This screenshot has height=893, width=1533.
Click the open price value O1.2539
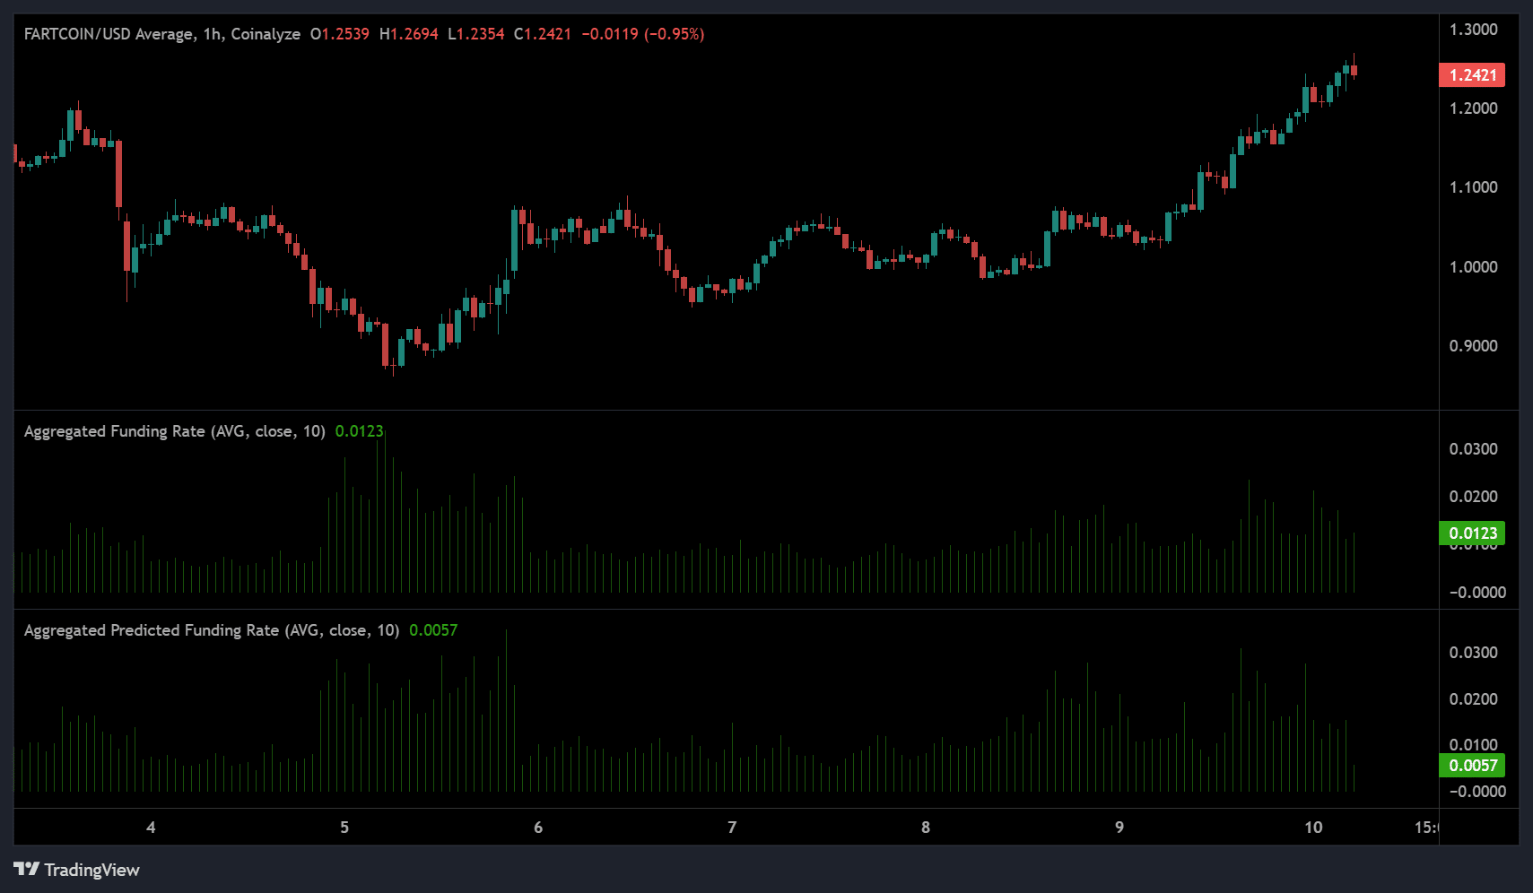coord(340,34)
